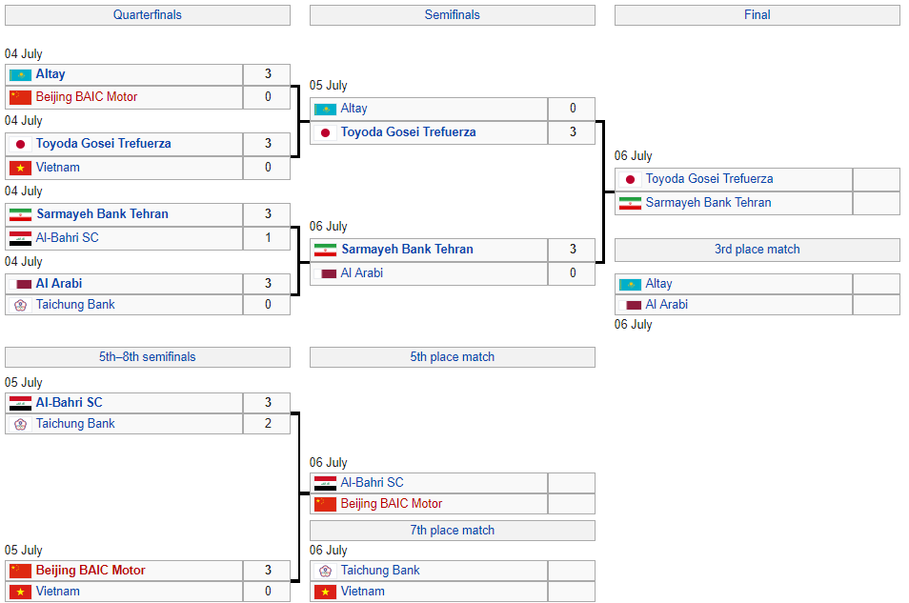Image resolution: width=909 pixels, height=603 pixels.
Task: Click Chinese Taipei flag in 5th–8th semifinals
Action: point(20,425)
